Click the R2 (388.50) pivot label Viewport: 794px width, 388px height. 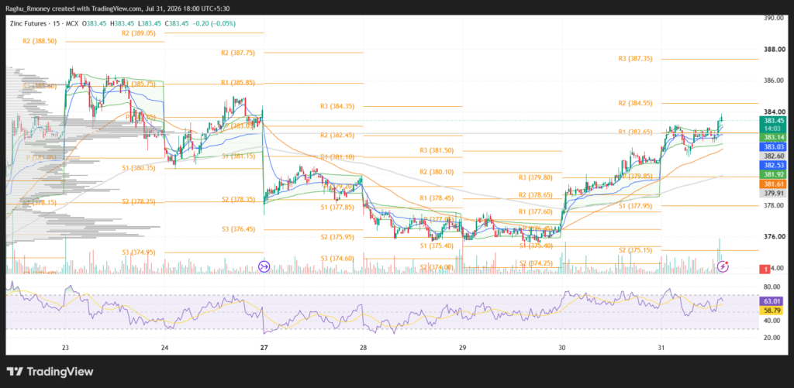click(x=40, y=40)
